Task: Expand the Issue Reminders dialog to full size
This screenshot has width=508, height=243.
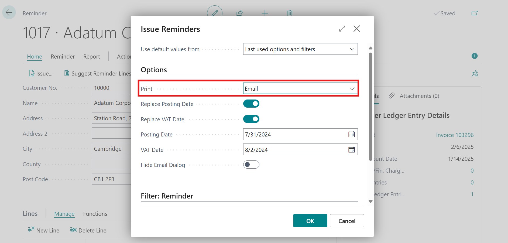Action: pos(342,29)
